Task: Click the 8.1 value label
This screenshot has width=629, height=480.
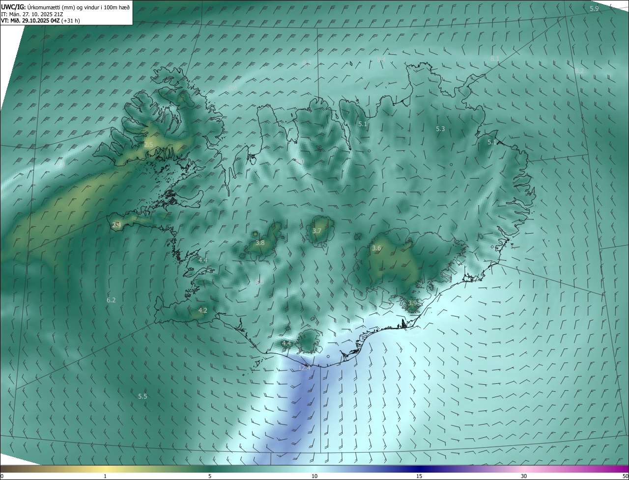Action: pos(495,58)
